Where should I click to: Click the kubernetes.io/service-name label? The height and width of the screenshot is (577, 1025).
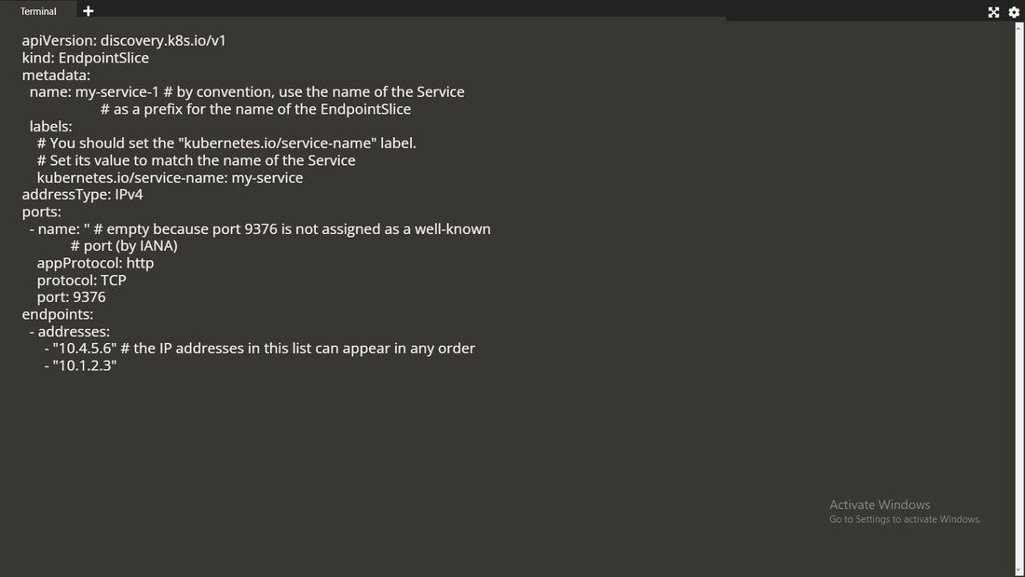point(170,177)
